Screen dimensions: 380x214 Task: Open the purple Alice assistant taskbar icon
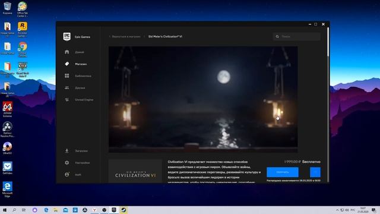pos(34,210)
